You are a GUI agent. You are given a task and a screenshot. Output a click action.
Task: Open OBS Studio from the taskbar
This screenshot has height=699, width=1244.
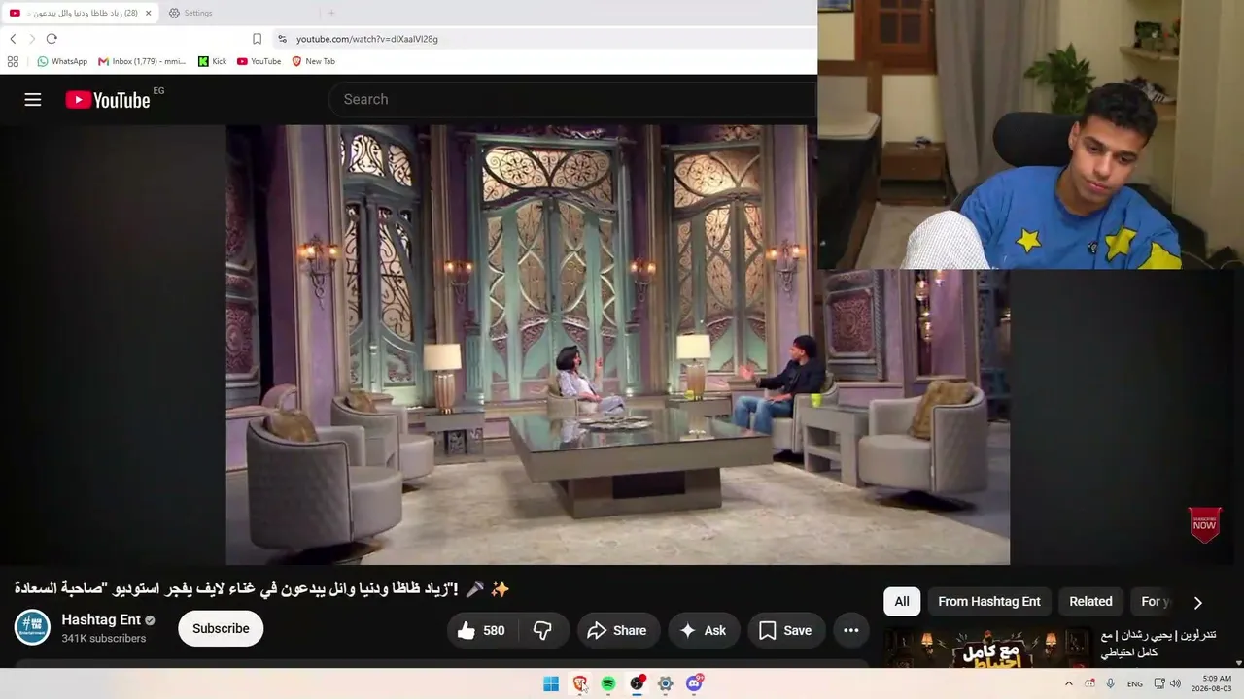point(637,683)
